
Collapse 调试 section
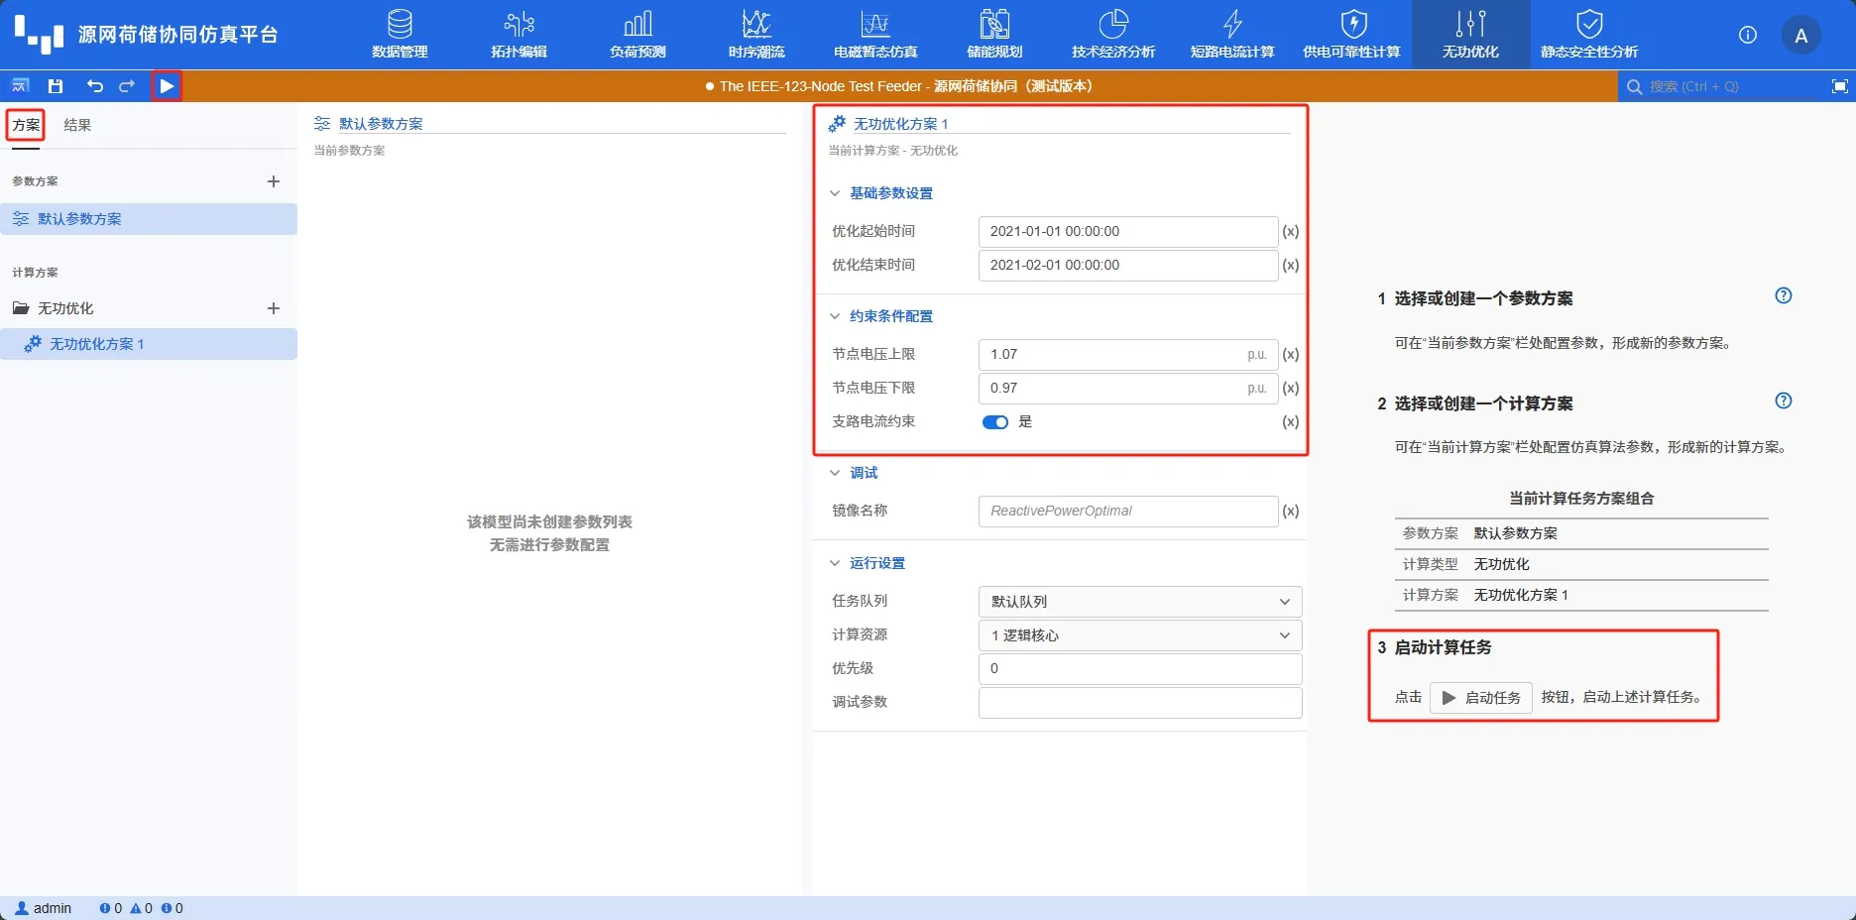[x=835, y=473]
